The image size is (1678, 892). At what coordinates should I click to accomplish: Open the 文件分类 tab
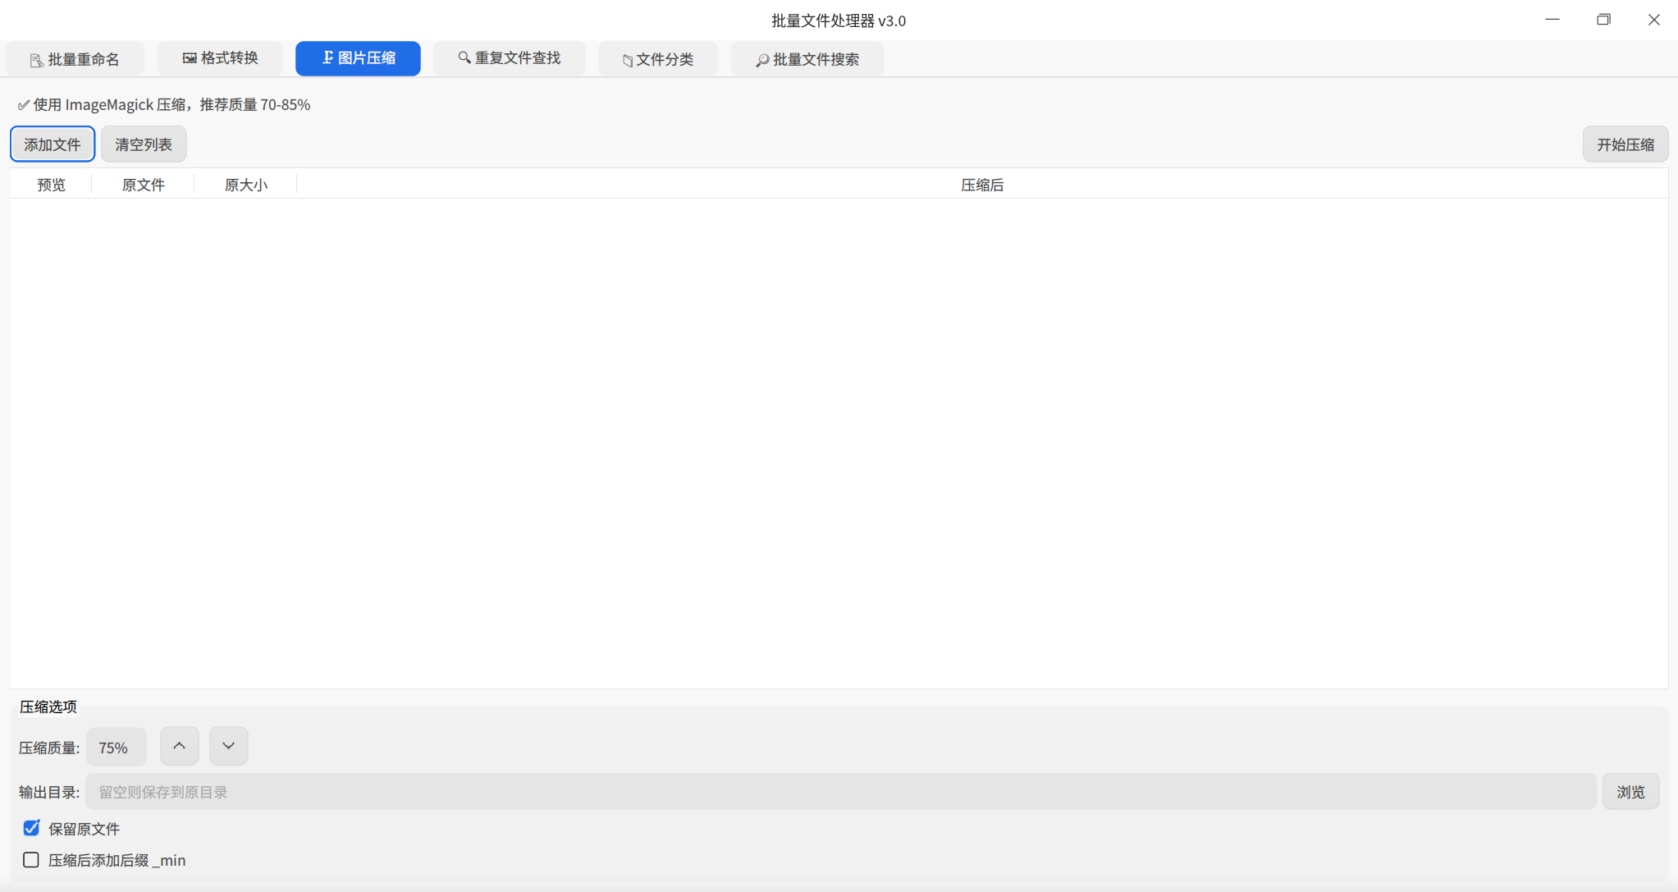coord(657,59)
